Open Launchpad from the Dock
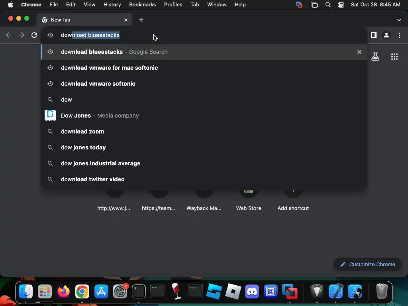 [45, 291]
